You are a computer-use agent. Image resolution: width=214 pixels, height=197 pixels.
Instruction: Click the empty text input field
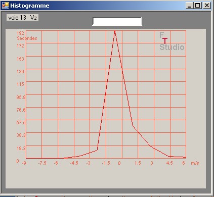point(117,21)
